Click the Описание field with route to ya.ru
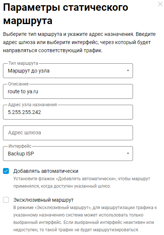The width and height of the screenshot is (164, 235). coord(68,91)
